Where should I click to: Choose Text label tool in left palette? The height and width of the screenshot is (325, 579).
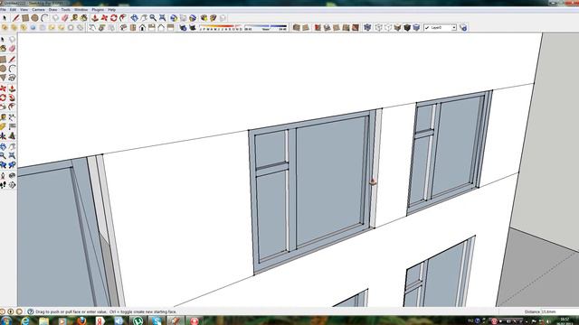point(12,126)
